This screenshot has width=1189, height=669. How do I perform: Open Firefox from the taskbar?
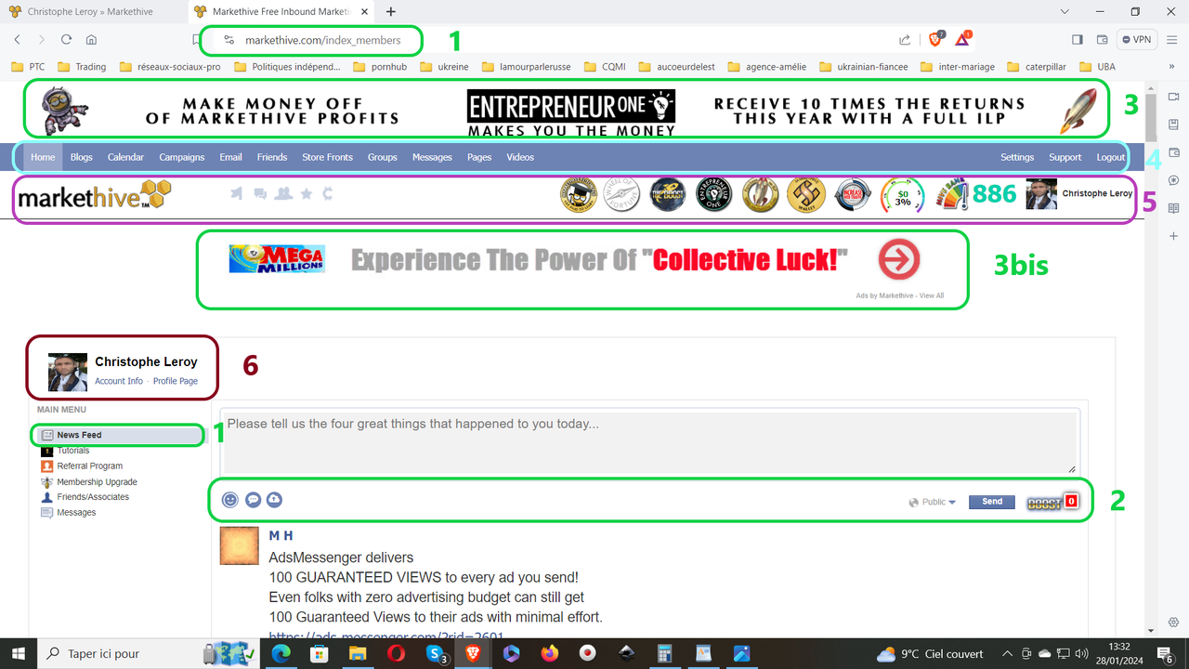coord(549,653)
